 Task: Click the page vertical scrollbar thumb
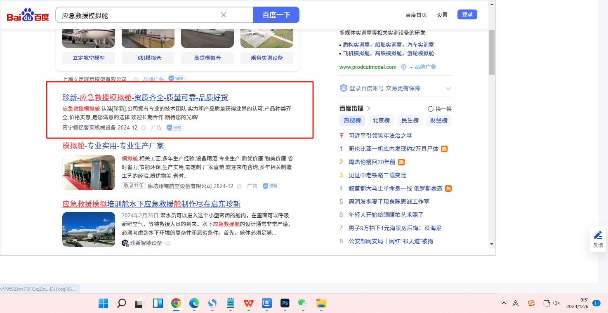point(492,52)
